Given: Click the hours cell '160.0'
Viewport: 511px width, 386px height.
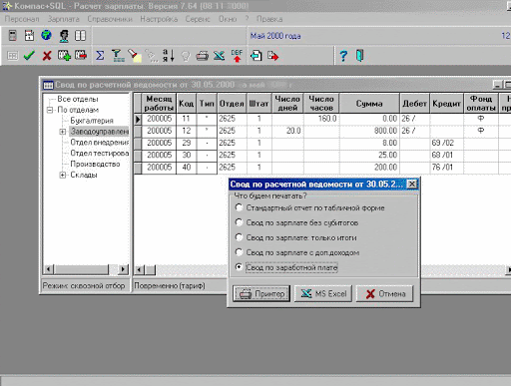Looking at the screenshot, I should (x=321, y=119).
